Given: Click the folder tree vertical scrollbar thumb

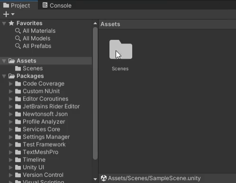Looking at the screenshot, I should tap(95, 93).
